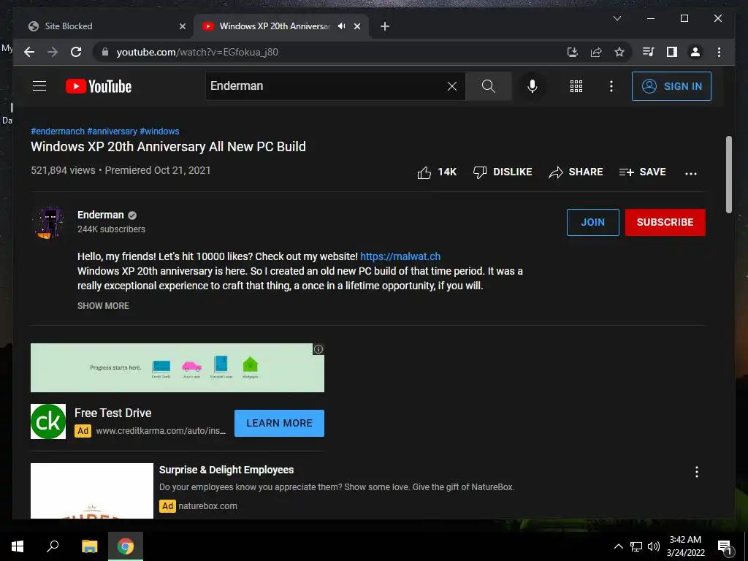Open Surprise & Delight Employees ad
The image size is (748, 561).
(226, 470)
